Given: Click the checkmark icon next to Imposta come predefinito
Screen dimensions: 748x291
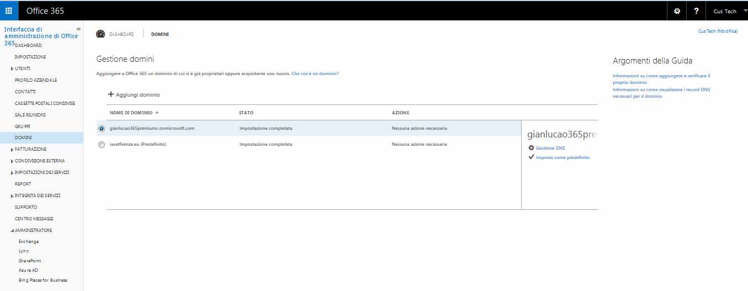Looking at the screenshot, I should pos(532,157).
